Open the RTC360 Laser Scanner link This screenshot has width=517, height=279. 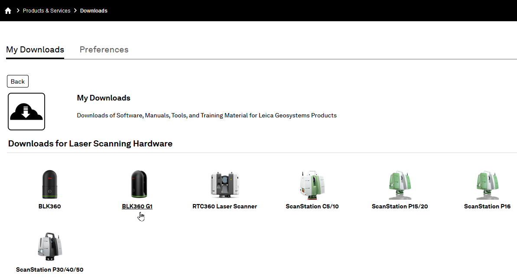click(x=224, y=207)
